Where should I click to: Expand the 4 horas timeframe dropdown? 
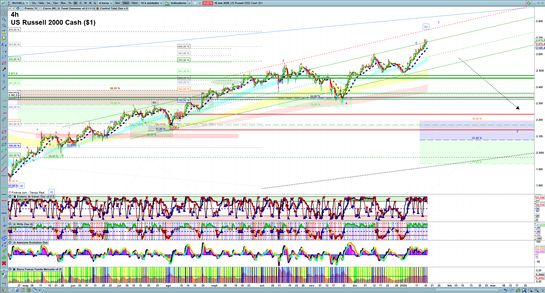105,3
